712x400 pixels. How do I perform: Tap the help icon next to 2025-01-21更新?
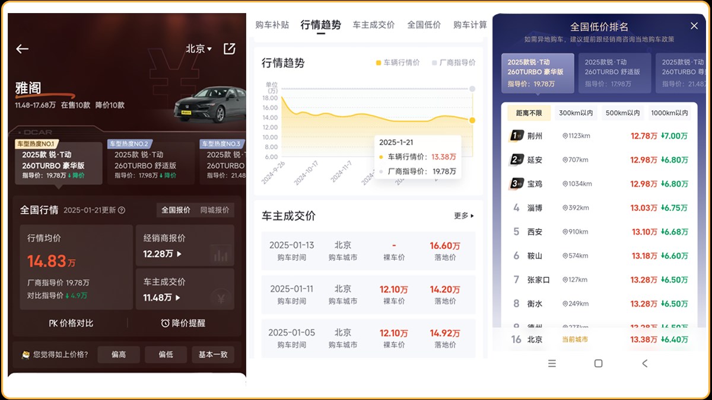coord(122,210)
